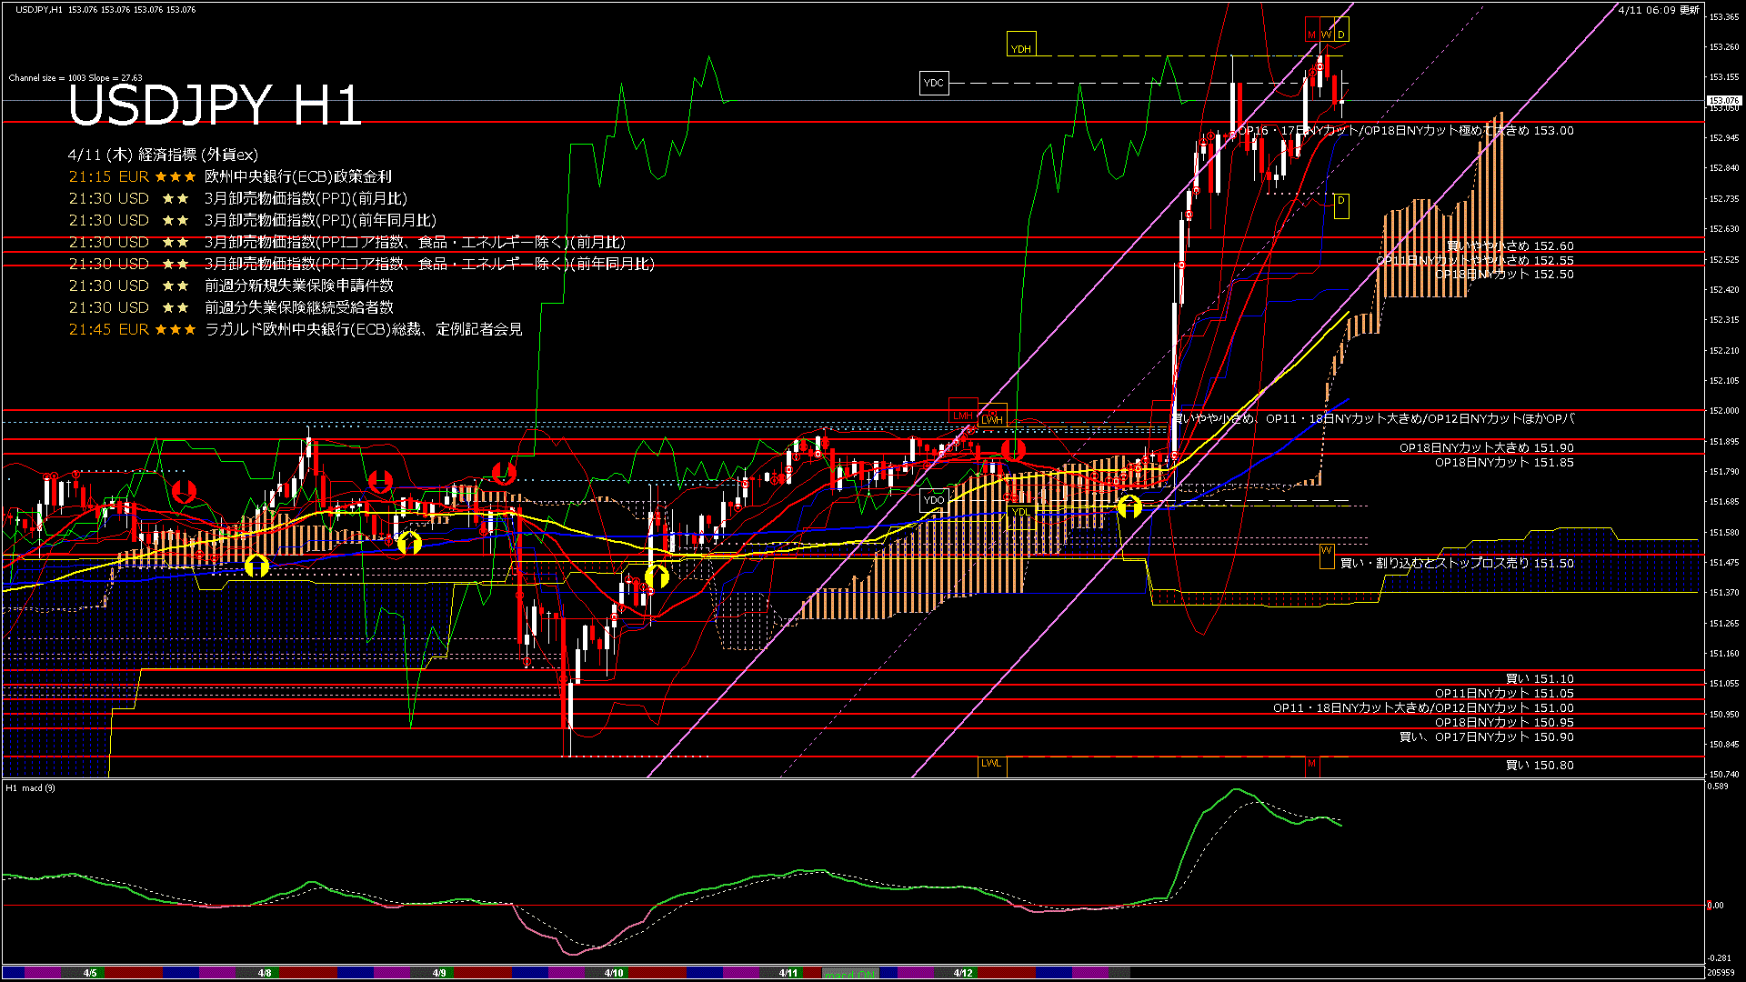This screenshot has height=982, width=1746.
Task: Click the YDC white label box
Action: pyautogui.click(x=934, y=83)
